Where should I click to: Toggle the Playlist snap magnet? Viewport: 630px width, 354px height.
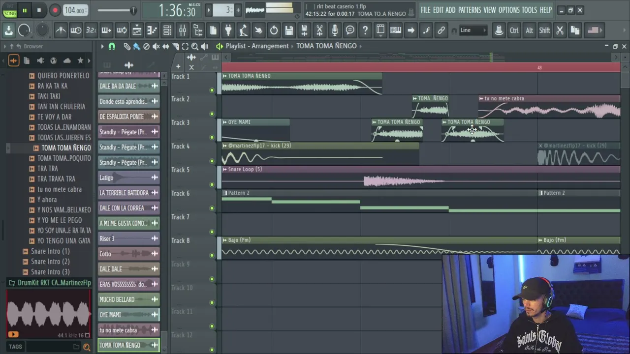112,47
